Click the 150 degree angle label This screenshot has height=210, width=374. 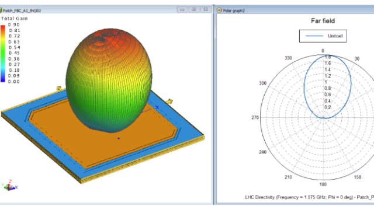click(358, 177)
